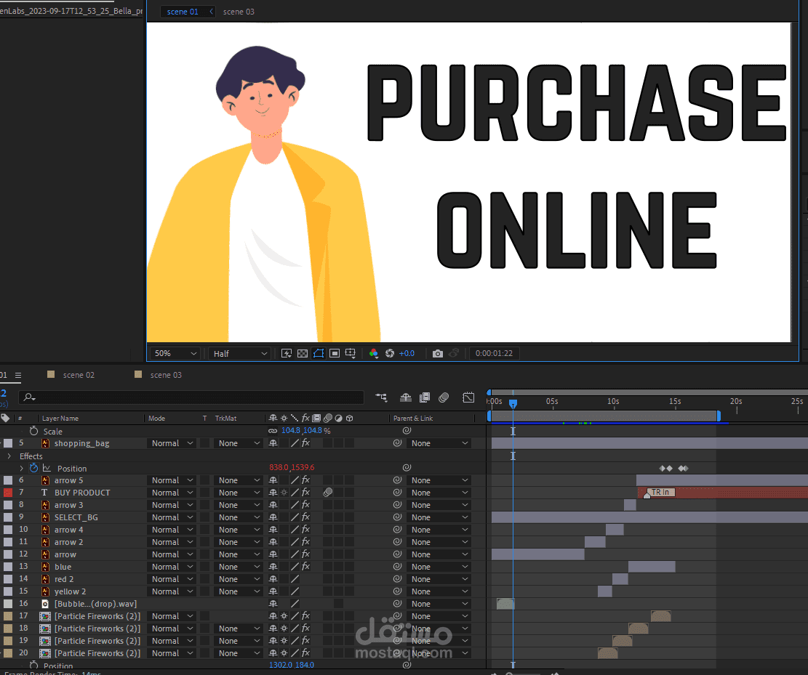Toggle fx switch on shopping_bag layer
808x675 pixels.
[x=305, y=442]
